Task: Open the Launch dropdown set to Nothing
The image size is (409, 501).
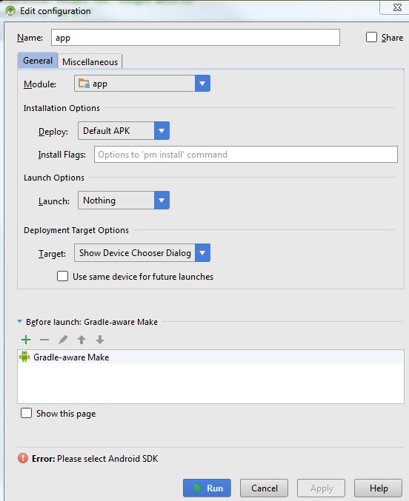Action: tap(124, 201)
